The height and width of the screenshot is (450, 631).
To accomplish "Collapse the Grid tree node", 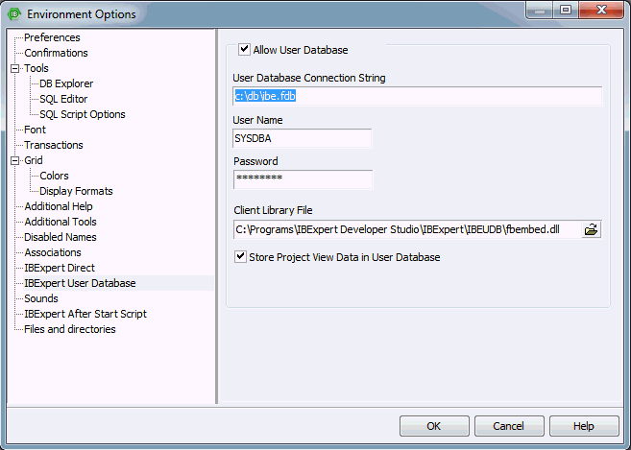I will click(15, 160).
